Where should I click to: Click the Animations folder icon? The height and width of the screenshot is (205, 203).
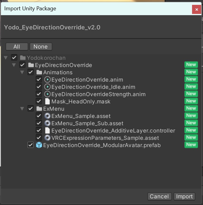(x=39, y=72)
